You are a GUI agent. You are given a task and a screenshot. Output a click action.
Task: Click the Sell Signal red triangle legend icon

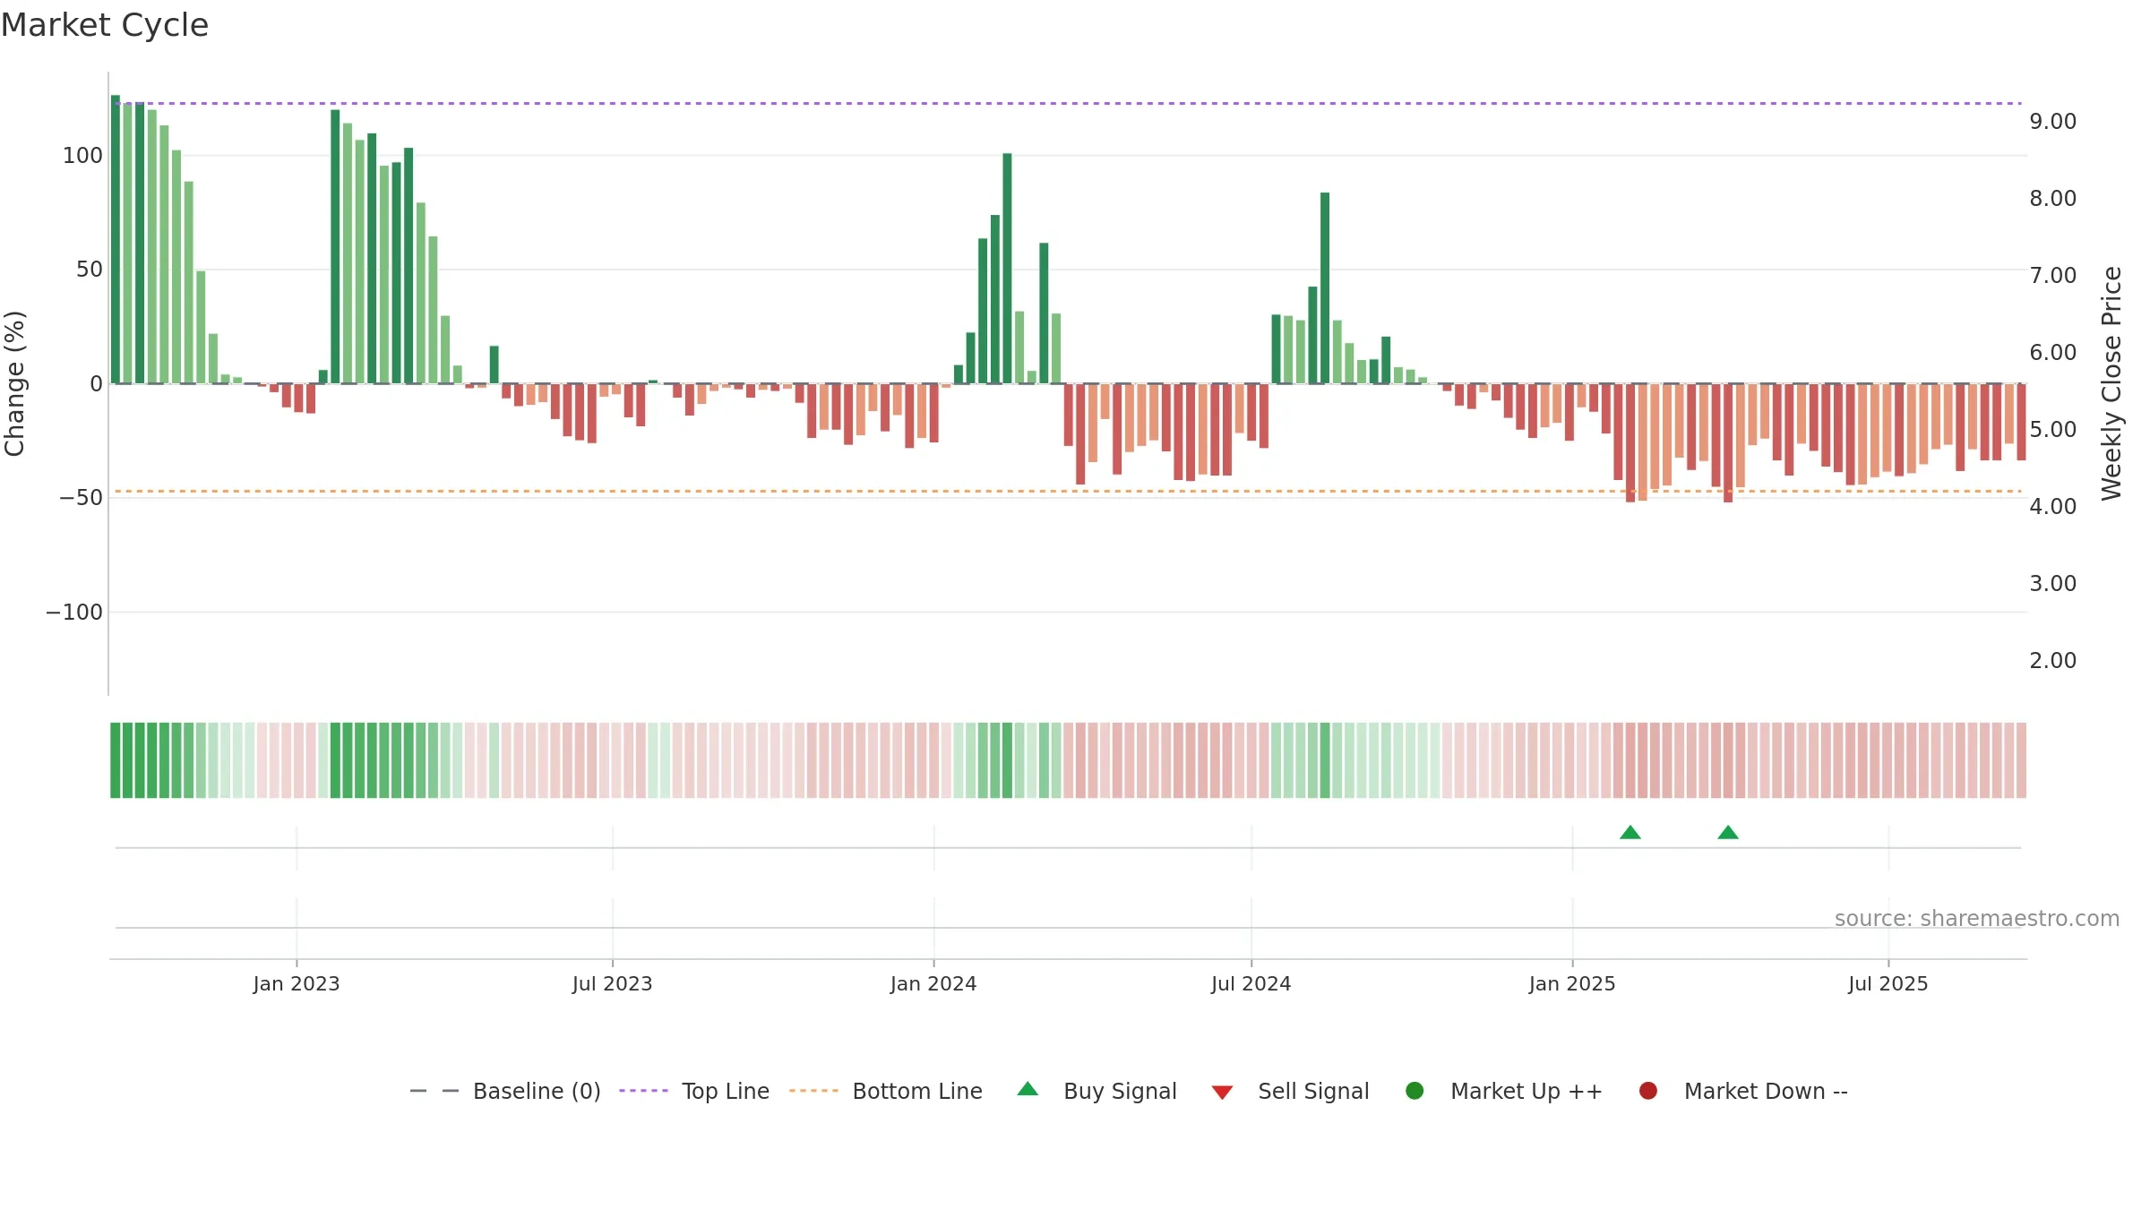pyautogui.click(x=1222, y=1093)
